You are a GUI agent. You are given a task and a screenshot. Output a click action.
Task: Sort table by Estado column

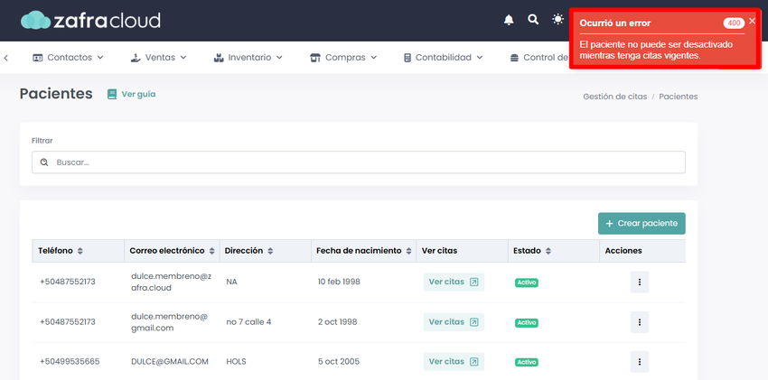pos(532,251)
